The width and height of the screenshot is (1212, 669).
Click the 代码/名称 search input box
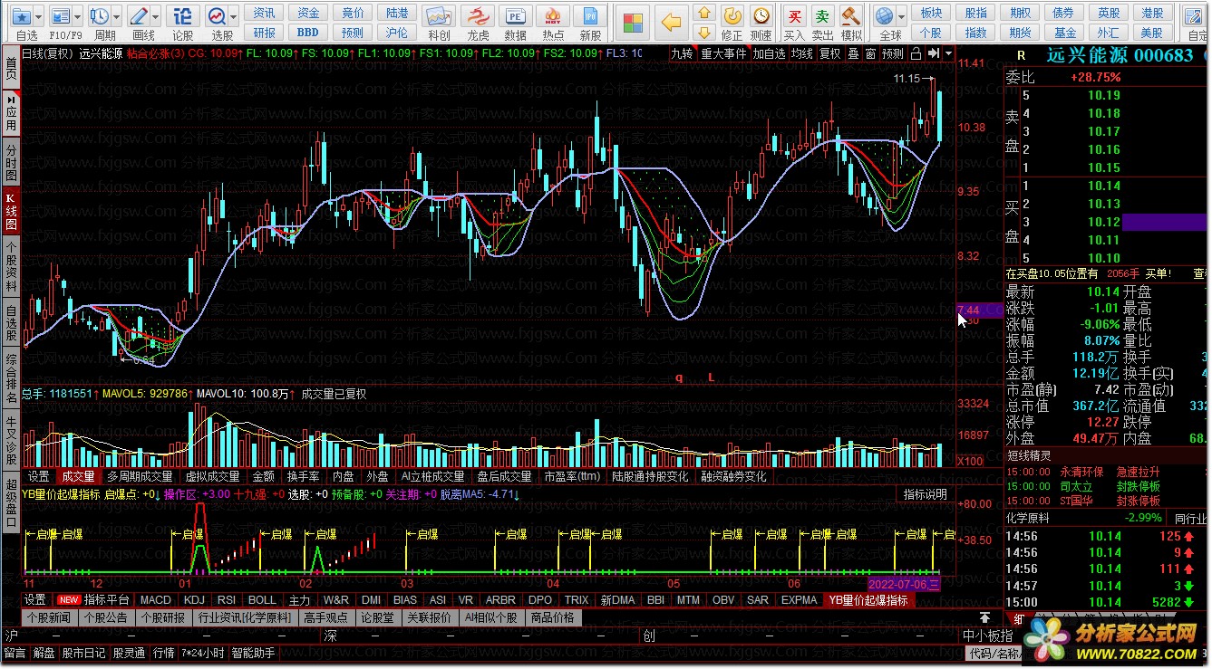tap(993, 653)
